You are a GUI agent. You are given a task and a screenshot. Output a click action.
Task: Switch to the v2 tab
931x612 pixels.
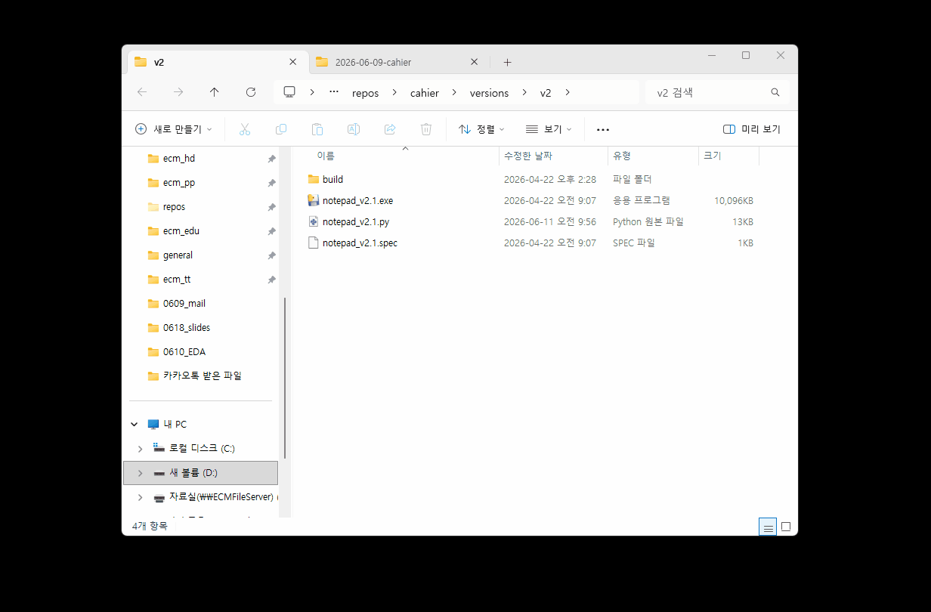[216, 62]
